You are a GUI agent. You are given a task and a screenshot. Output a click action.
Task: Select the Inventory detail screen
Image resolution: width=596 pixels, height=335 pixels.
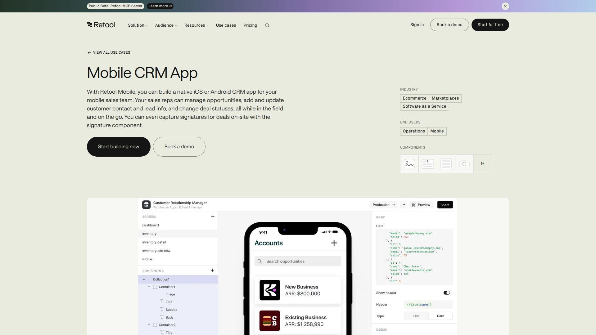click(178, 242)
